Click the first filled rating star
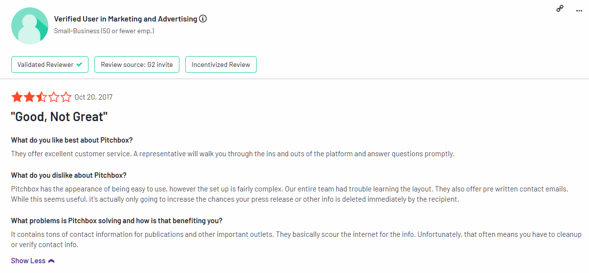 17,97
